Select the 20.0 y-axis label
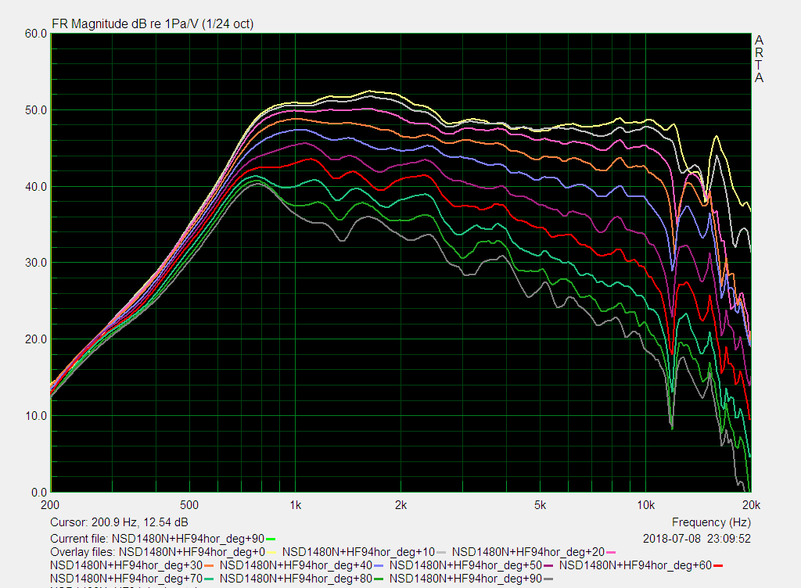Screen dimensions: 801x588 [x=36, y=339]
